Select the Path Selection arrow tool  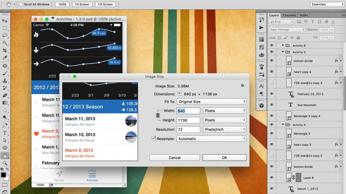click(x=5, y=140)
